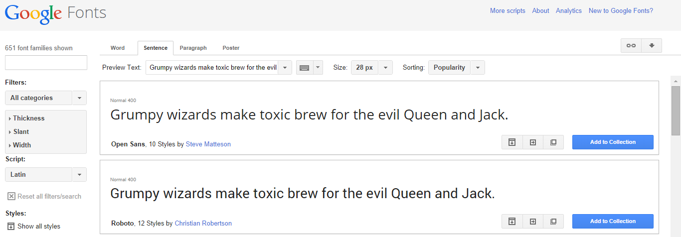Click Roboto quick-use download icon
The image size is (681, 237).
pos(512,222)
